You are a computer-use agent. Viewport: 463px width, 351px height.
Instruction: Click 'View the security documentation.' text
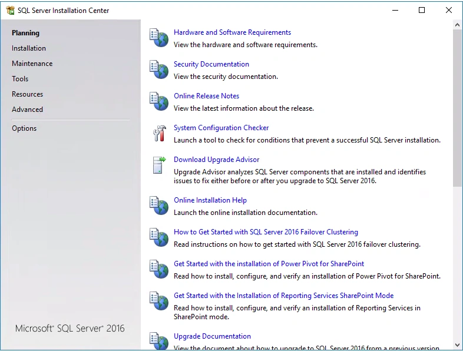[226, 77]
